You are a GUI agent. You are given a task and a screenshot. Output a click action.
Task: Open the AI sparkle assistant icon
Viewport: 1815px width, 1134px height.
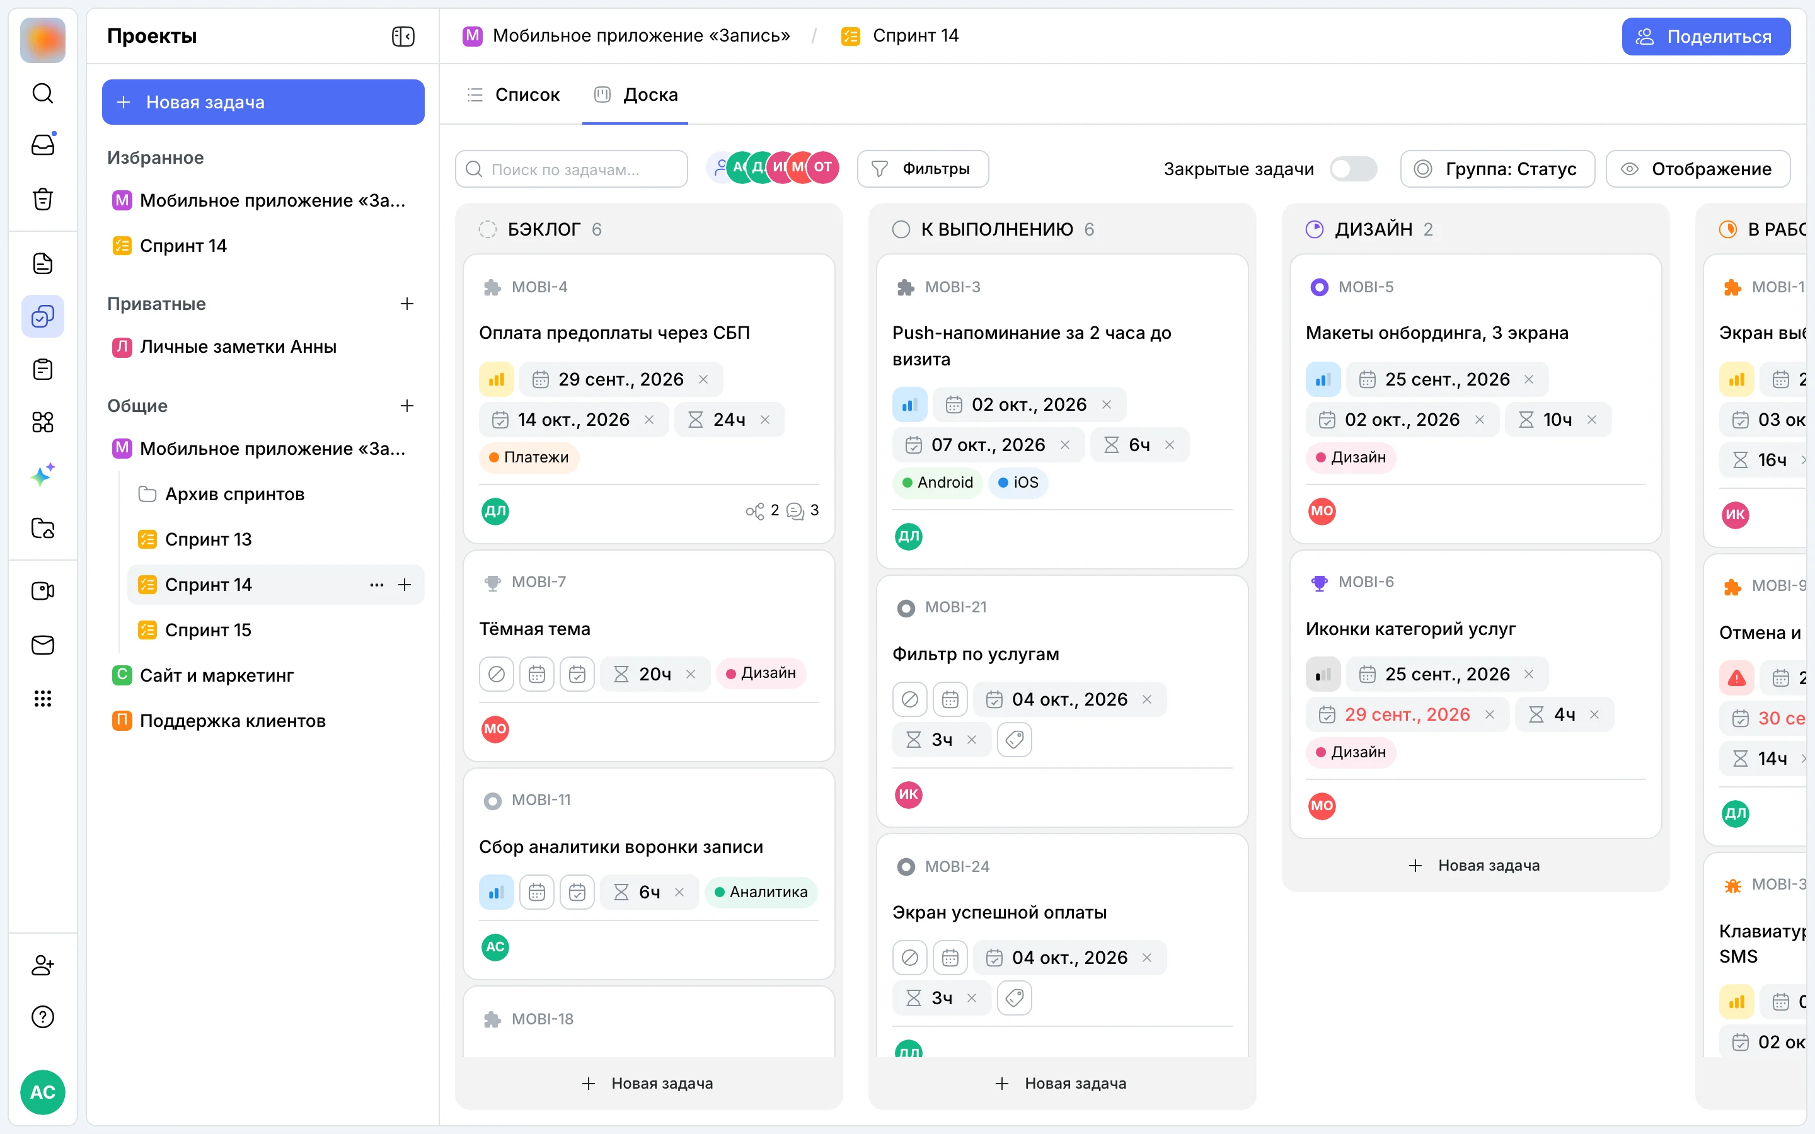[x=43, y=475]
